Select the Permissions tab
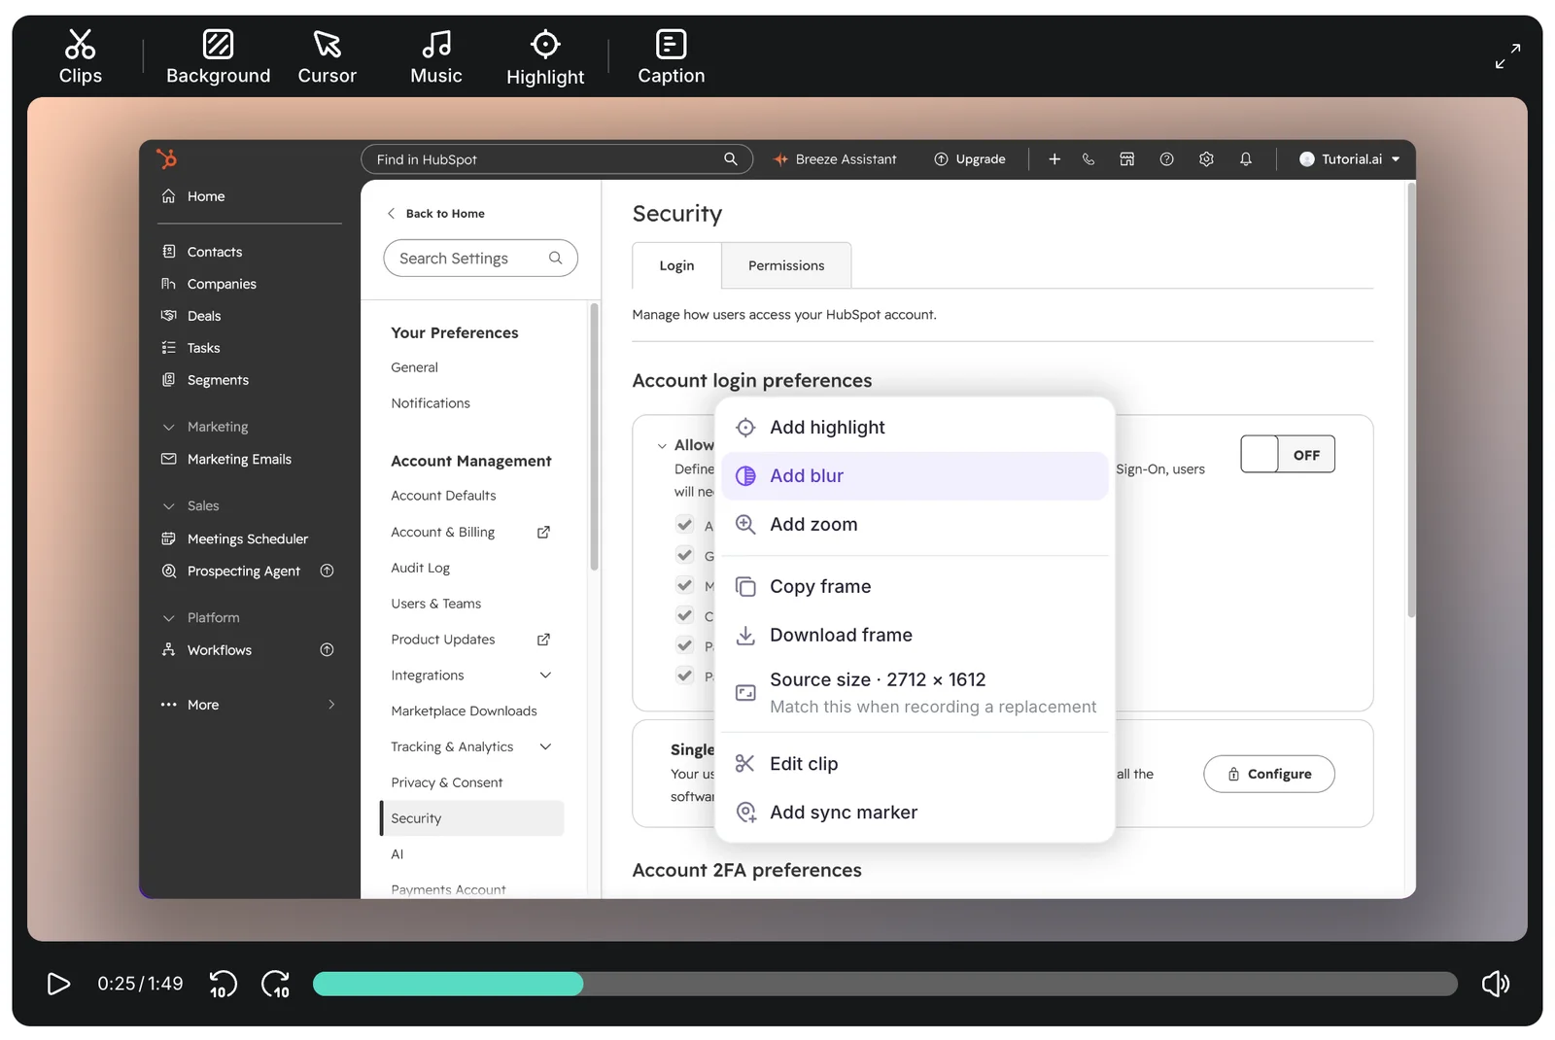This screenshot has width=1555, height=1040. [786, 265]
